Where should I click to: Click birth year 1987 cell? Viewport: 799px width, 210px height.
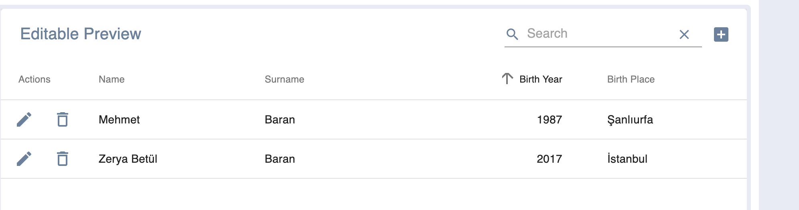pyautogui.click(x=549, y=119)
